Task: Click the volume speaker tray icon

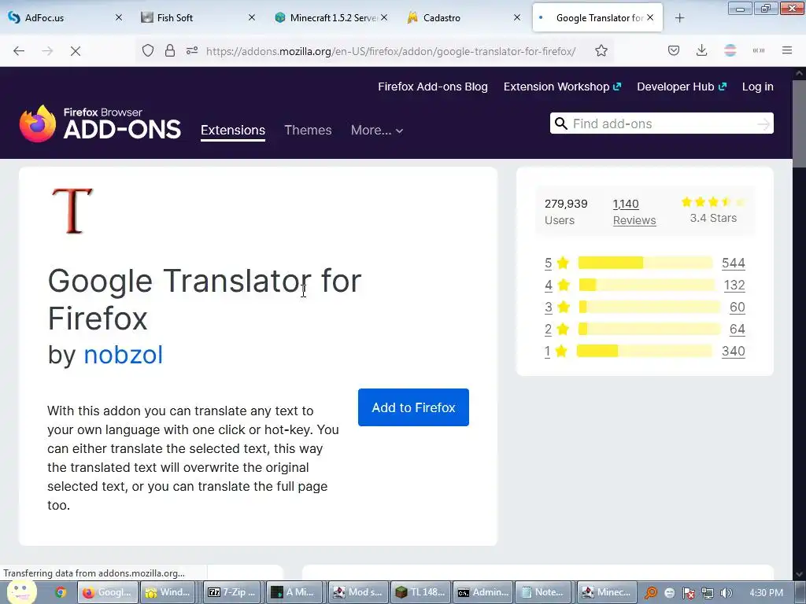Action: click(x=726, y=593)
